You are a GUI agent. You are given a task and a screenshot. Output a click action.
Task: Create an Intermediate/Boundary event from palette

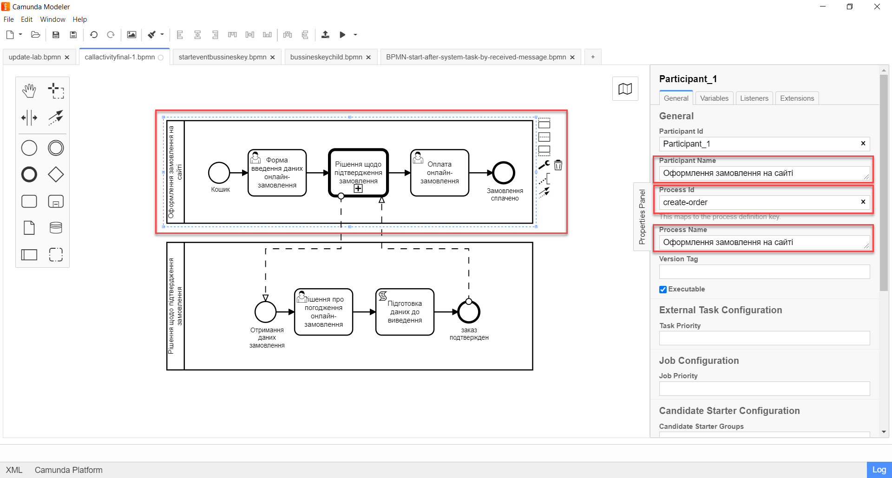tap(56, 148)
